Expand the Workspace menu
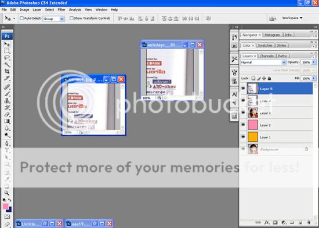This screenshot has width=319, height=228. click(292, 18)
